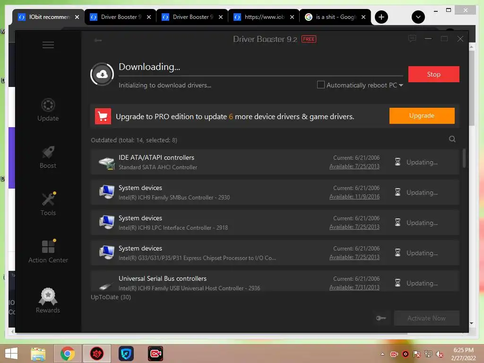
Task: Click the G33/G31/P35/P31 Chipset device icon
Action: [x=107, y=252]
